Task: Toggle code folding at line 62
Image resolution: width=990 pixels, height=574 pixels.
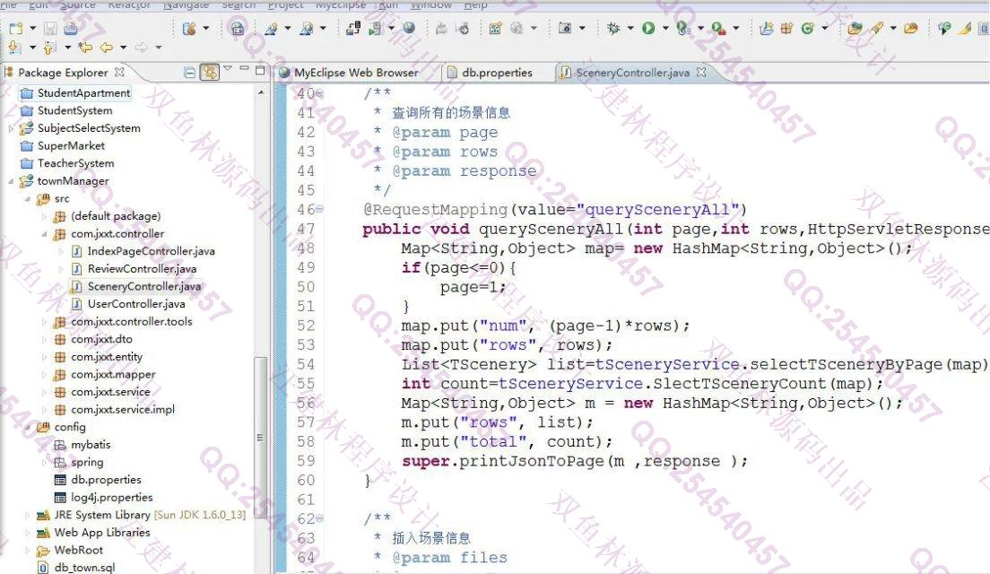Action: pyautogui.click(x=319, y=518)
